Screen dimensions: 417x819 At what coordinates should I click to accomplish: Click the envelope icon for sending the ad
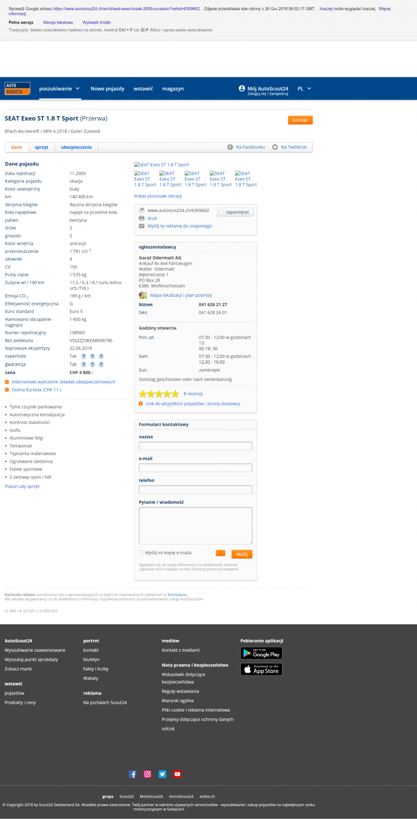click(x=142, y=226)
